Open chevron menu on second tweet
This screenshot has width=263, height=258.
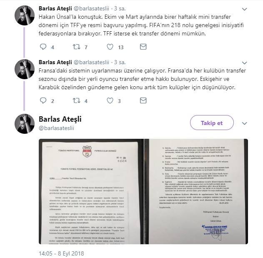tap(244, 63)
